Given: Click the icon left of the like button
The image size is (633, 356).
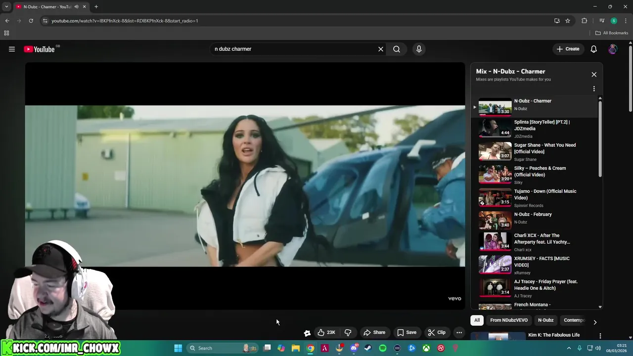Looking at the screenshot, I should 307,333.
